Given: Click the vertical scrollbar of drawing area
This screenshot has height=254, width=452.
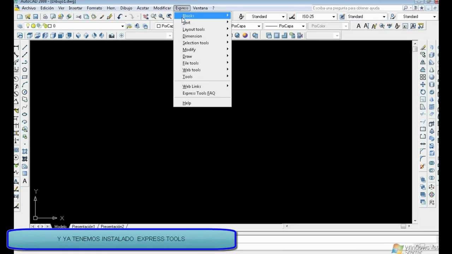Looking at the screenshot, I should [415, 132].
